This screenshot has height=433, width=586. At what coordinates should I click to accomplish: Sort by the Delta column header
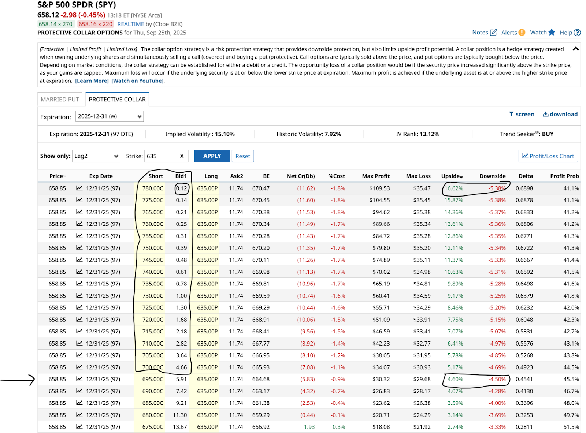pos(526,176)
